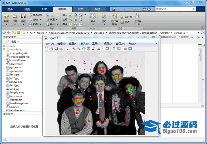Click the green Run (运行) button
The width and height of the screenshot is (207, 144).
(x=104, y=17)
